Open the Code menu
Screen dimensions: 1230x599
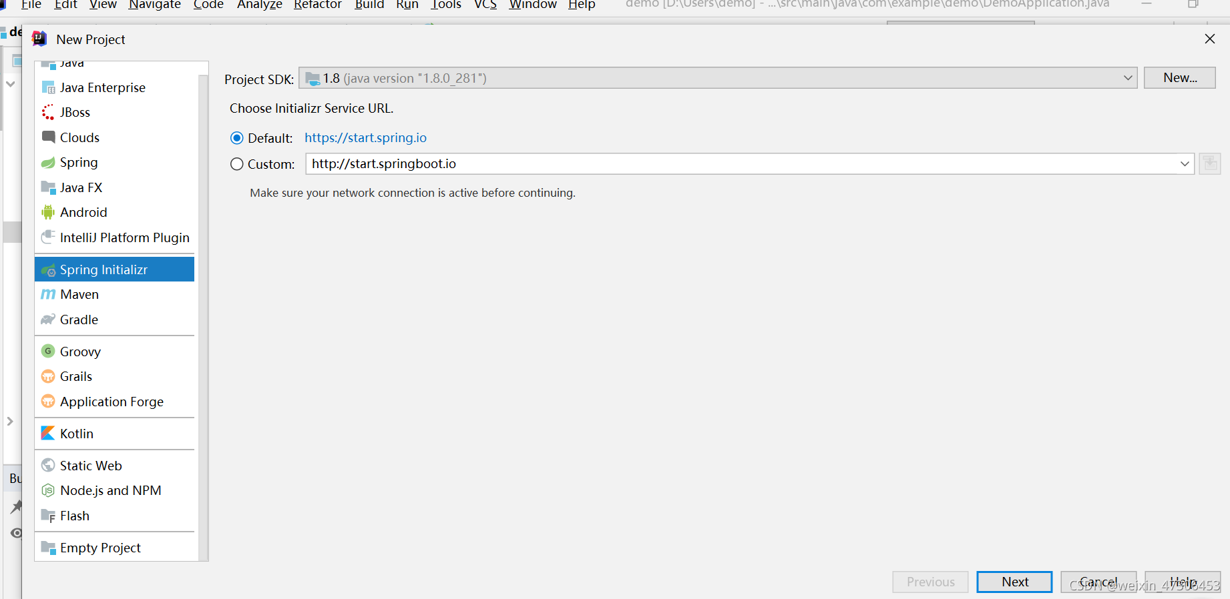pyautogui.click(x=208, y=5)
